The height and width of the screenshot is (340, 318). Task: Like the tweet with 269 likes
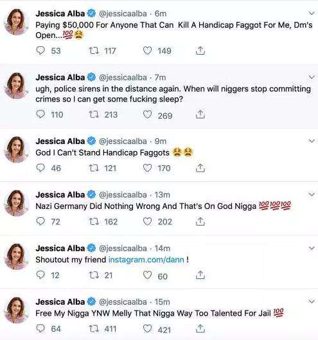147,114
